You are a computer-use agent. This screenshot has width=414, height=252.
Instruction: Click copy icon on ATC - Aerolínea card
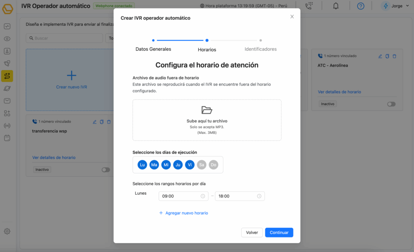387,56
